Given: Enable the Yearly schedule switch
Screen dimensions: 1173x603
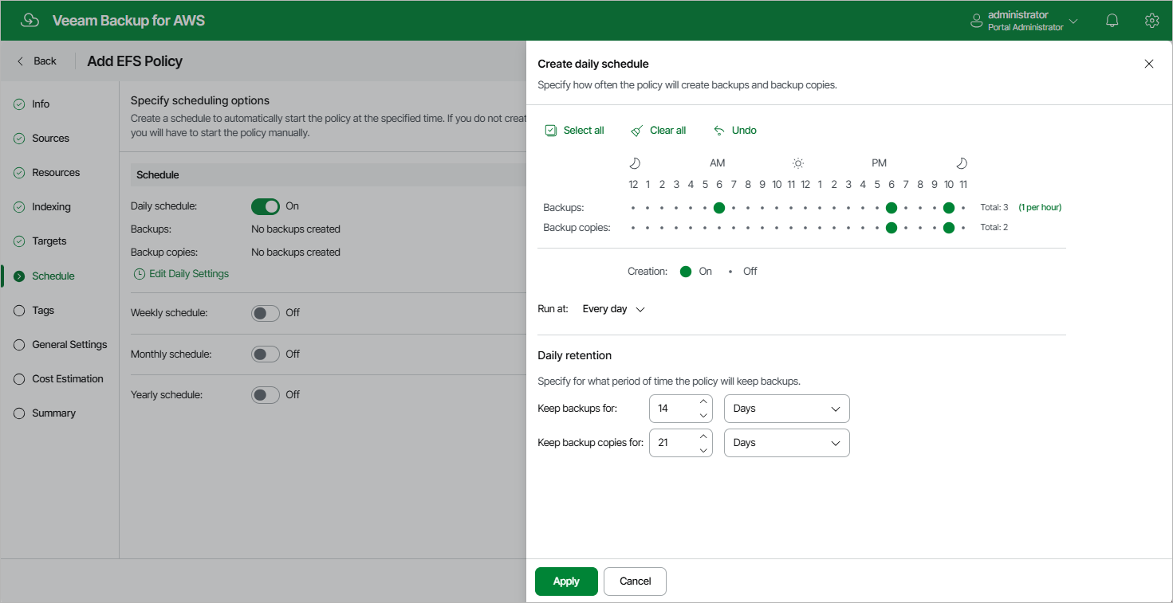Looking at the screenshot, I should click(266, 395).
